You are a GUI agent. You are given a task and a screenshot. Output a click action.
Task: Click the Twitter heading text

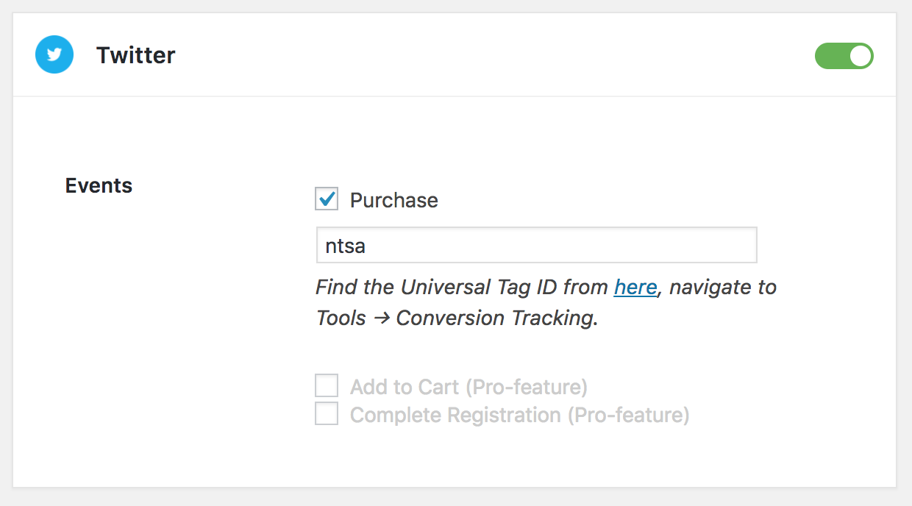pyautogui.click(x=135, y=54)
